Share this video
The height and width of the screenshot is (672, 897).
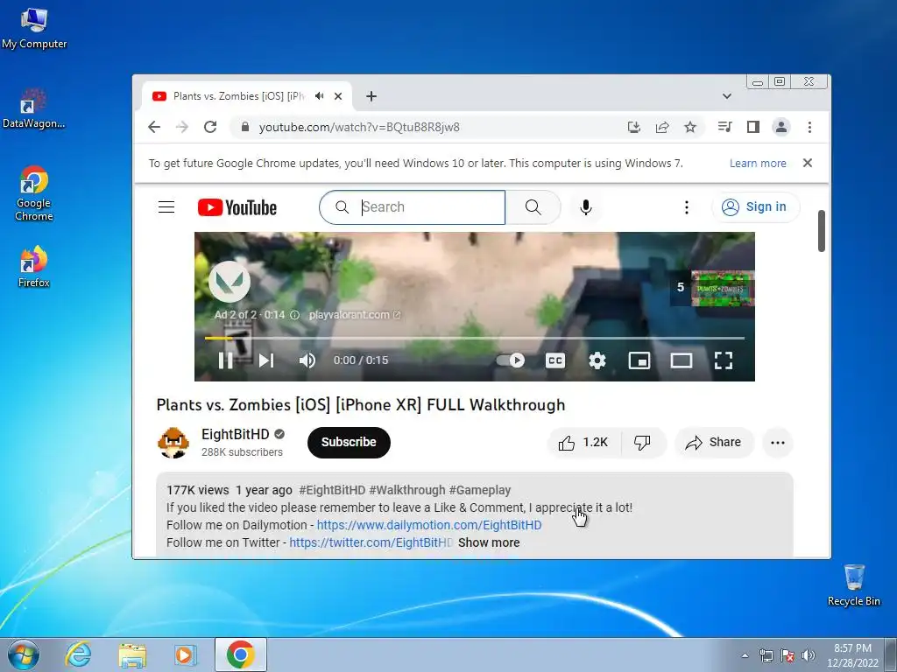pyautogui.click(x=714, y=442)
